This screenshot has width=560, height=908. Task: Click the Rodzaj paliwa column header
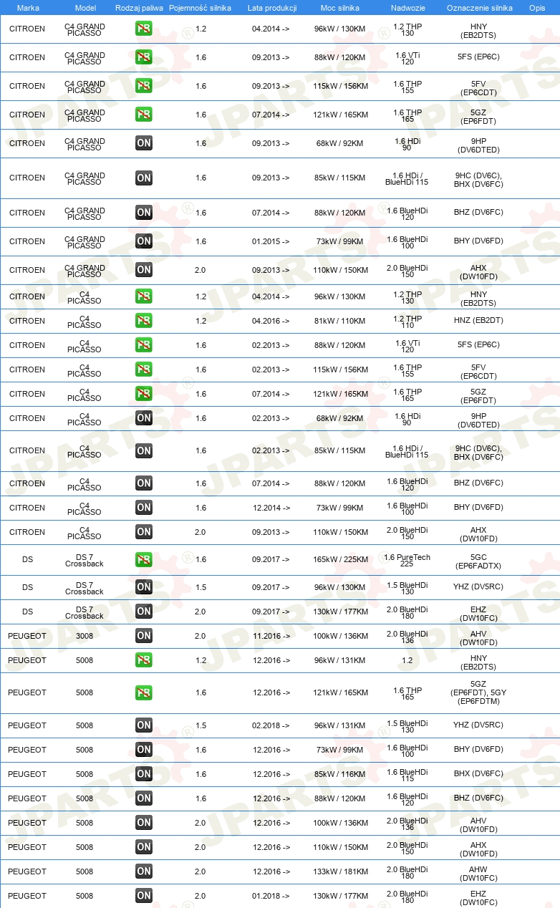point(139,7)
